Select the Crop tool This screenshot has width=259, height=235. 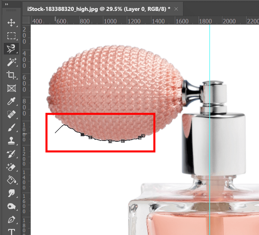click(x=11, y=75)
